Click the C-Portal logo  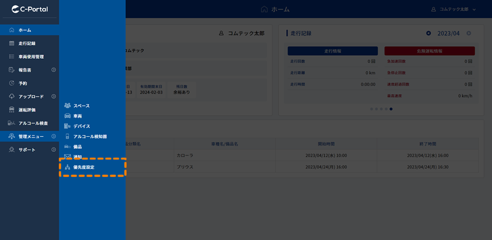tap(29, 9)
